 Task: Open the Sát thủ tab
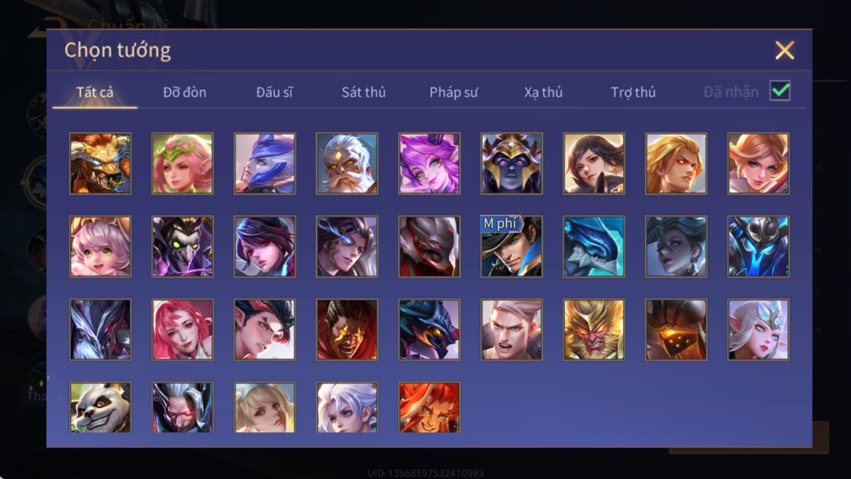click(363, 92)
